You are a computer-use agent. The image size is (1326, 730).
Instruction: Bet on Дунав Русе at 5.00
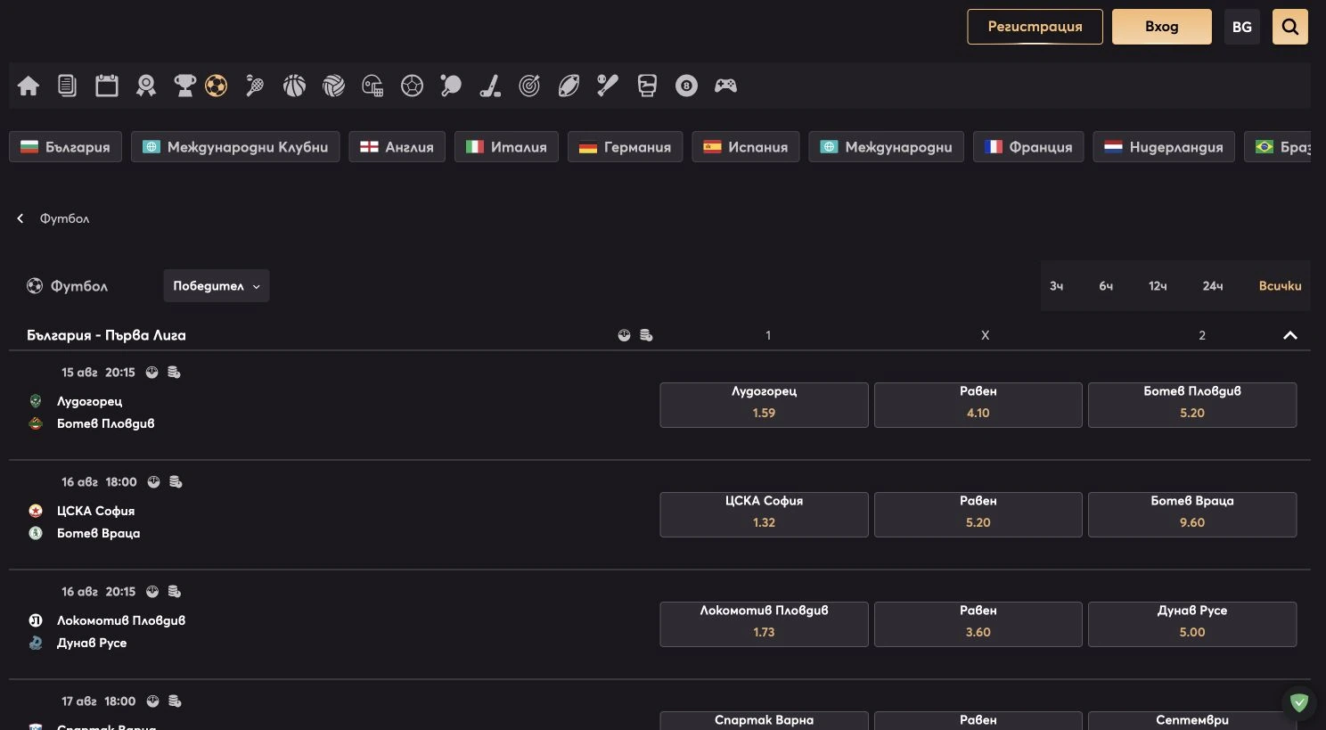coord(1192,624)
